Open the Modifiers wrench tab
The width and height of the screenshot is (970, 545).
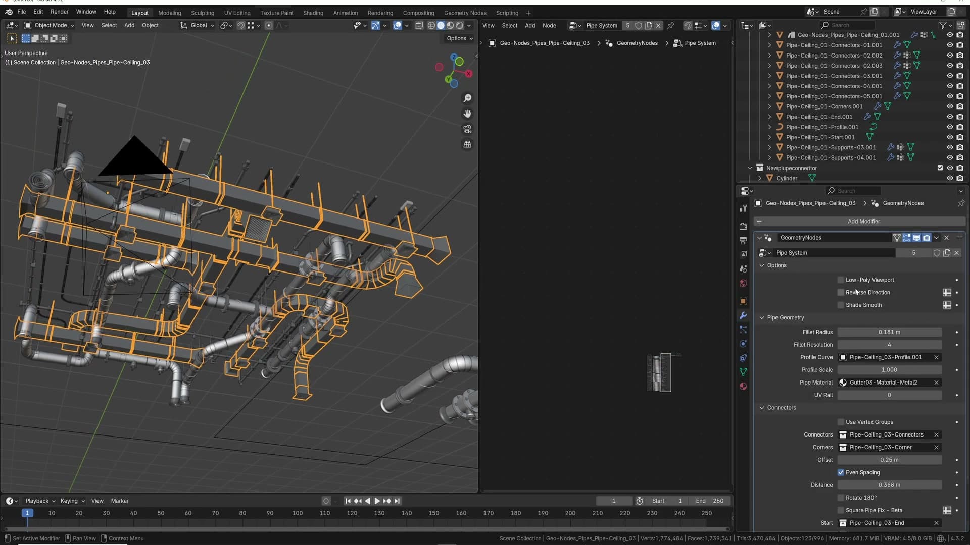pyautogui.click(x=743, y=315)
